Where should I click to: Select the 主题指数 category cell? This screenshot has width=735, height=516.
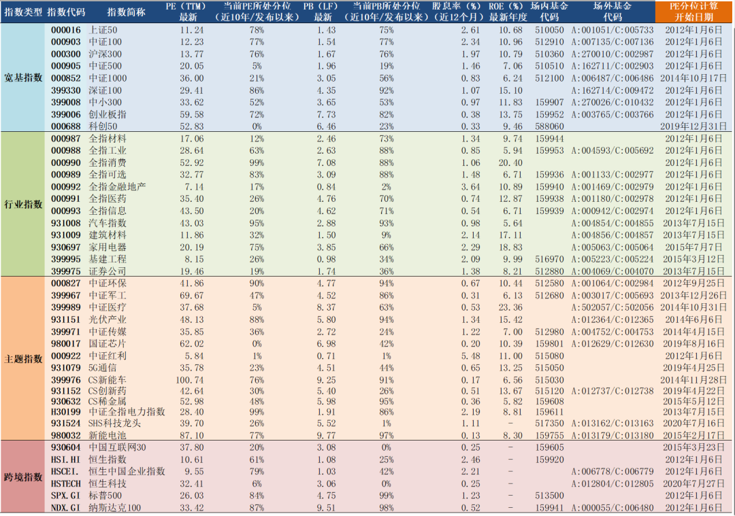[23, 359]
